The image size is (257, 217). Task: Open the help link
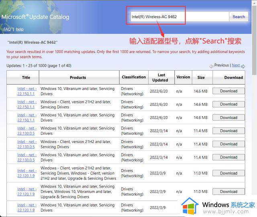[20, 29]
